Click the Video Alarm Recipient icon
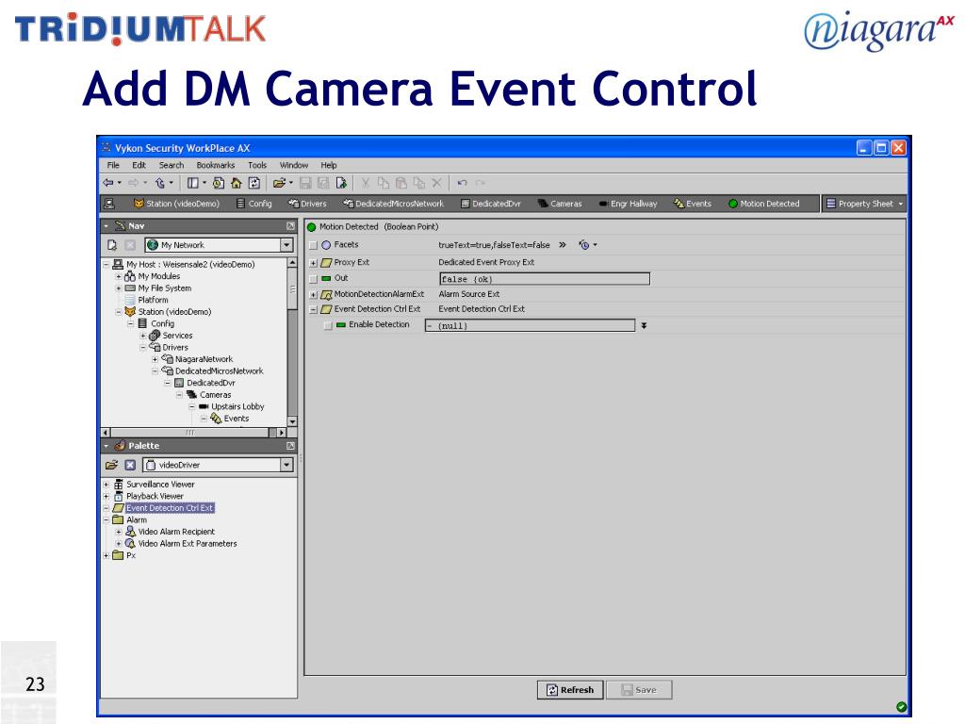The height and width of the screenshot is (724, 965). click(130, 532)
